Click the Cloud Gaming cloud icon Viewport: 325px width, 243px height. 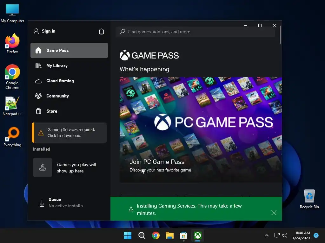click(x=38, y=81)
